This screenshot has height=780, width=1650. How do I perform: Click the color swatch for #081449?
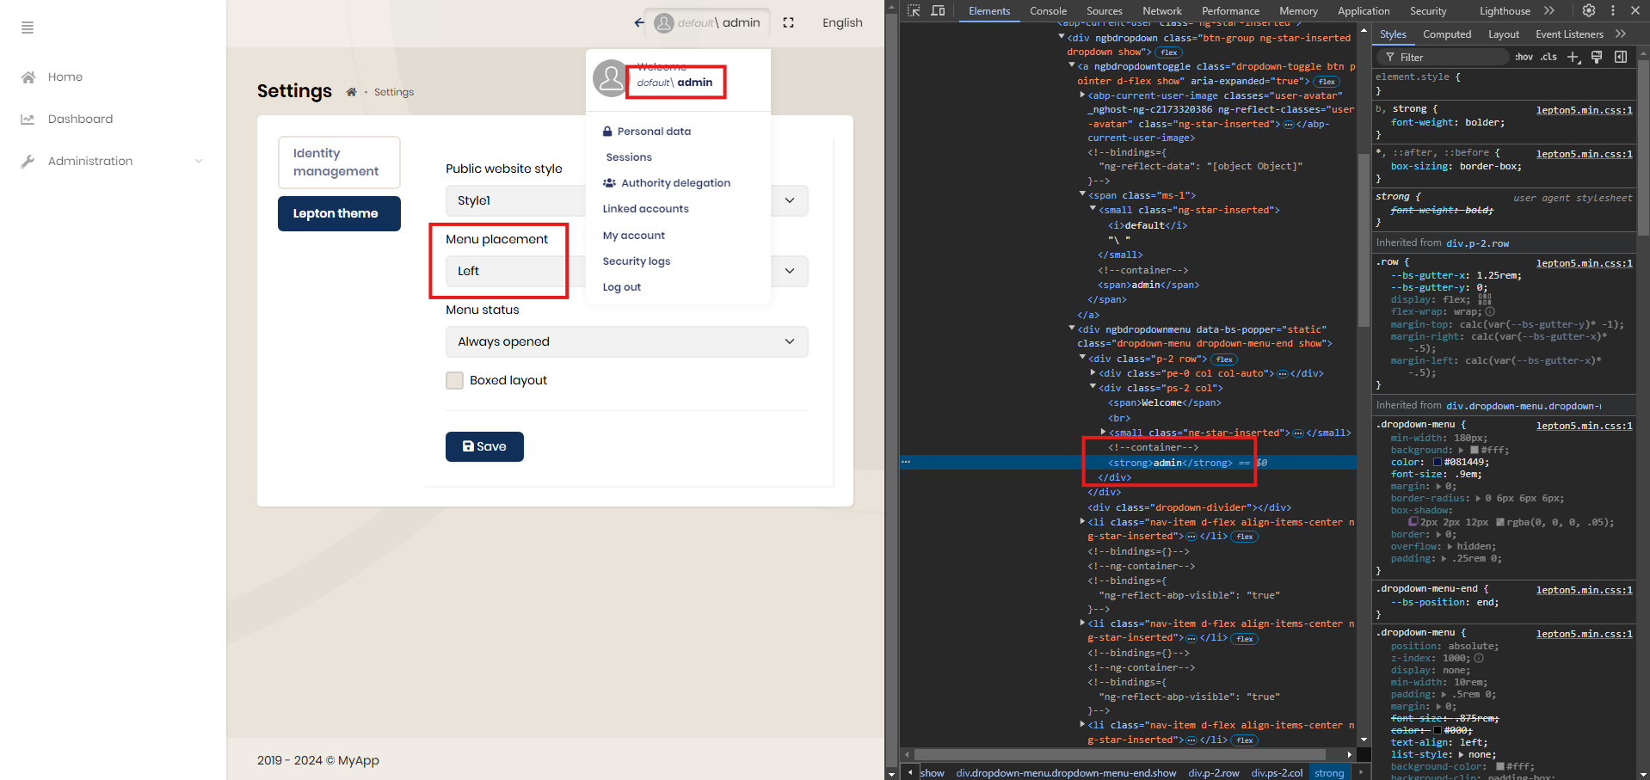tap(1437, 463)
